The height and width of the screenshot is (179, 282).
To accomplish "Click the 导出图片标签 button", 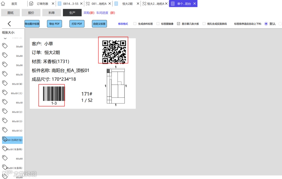I will (x=32, y=24).
